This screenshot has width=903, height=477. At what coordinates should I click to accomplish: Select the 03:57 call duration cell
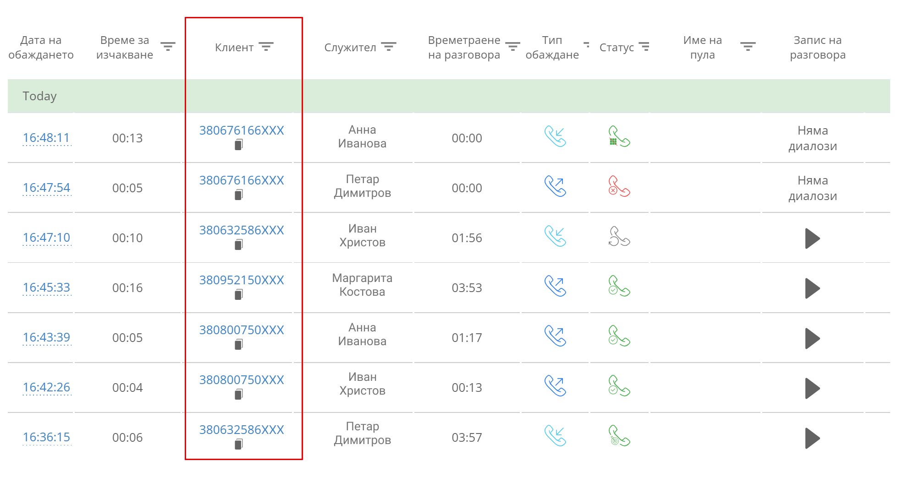(x=467, y=438)
